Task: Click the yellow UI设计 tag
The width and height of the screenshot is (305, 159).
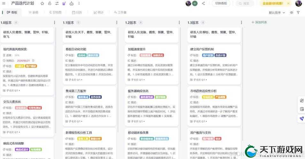Action: (19, 66)
